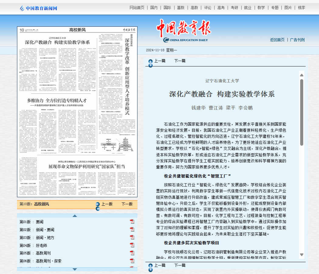
Task: Click the page 10 newspaper layout thumbnail
Action: 77,112
